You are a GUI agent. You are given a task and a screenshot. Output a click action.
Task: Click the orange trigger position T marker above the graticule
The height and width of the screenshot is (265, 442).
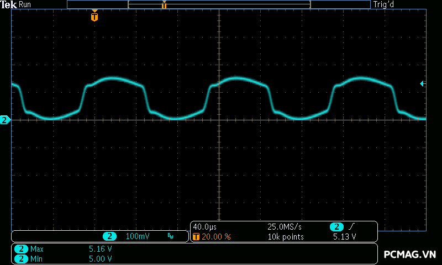94,17
